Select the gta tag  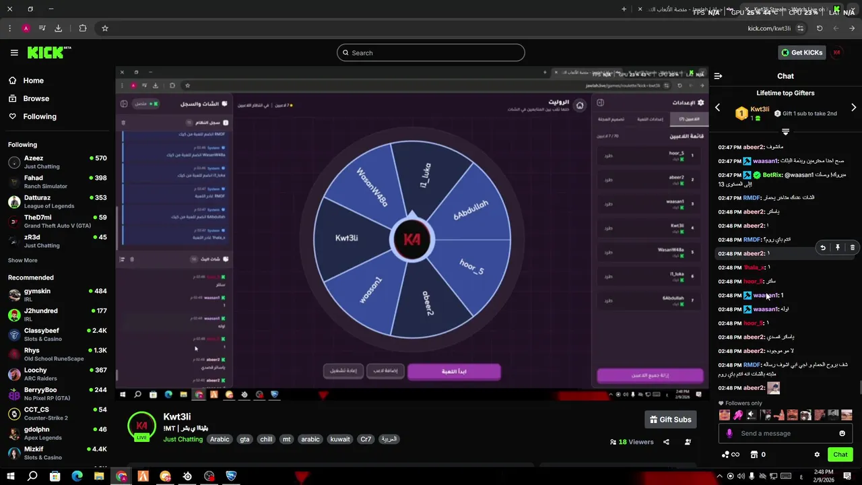(244, 439)
